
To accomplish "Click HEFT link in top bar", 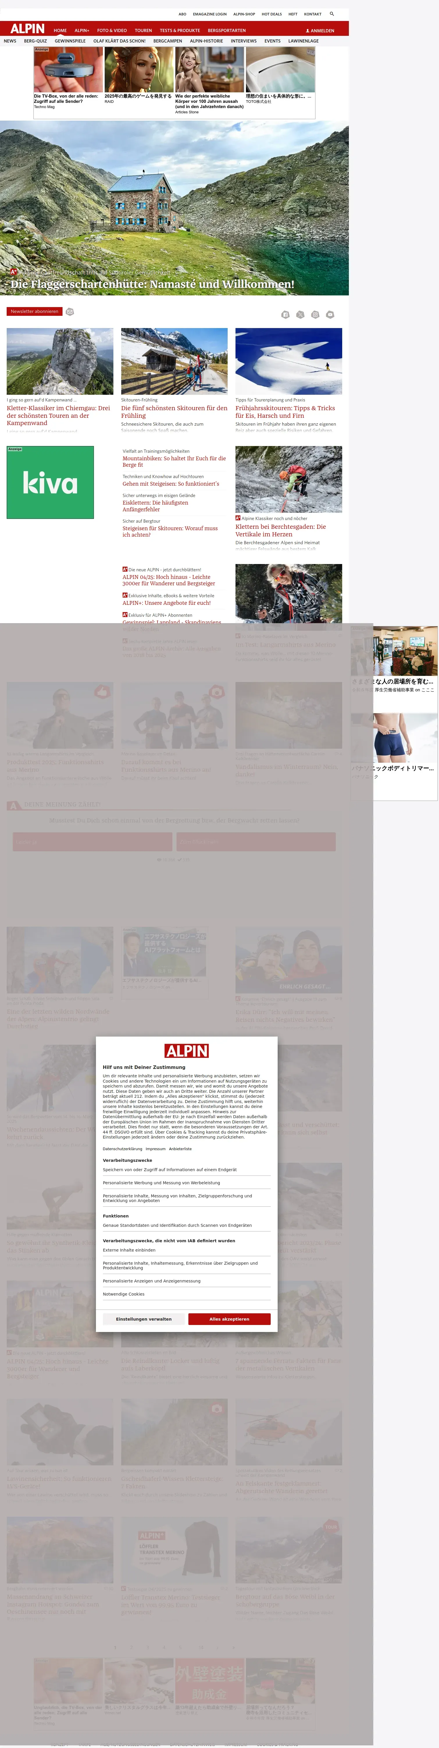I will coord(293,14).
